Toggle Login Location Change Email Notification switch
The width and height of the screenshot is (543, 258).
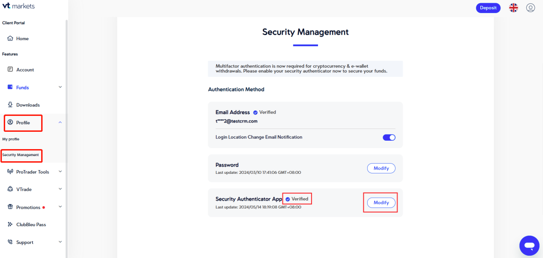[389, 137]
